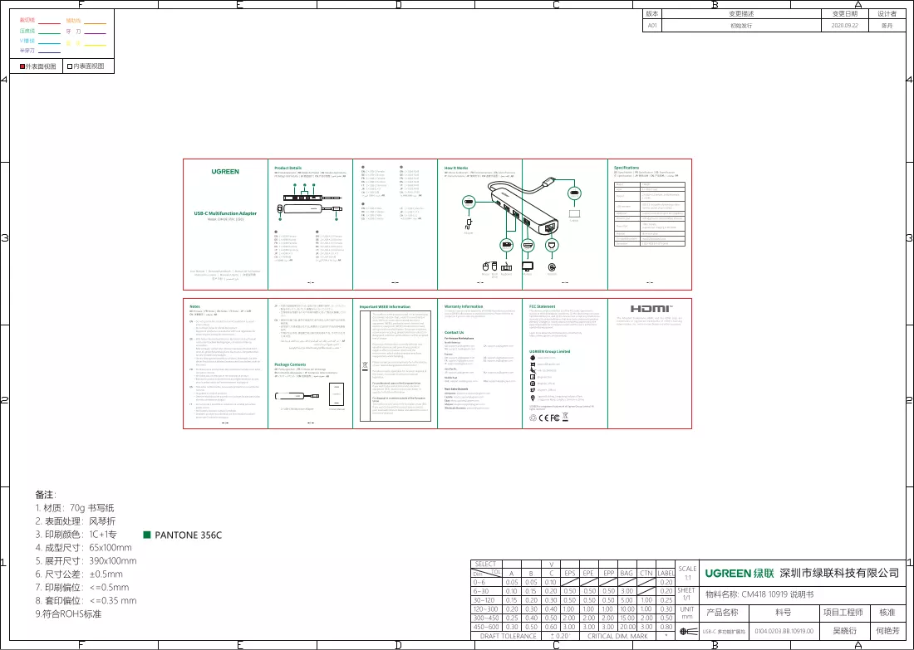Viewport: 914px width, 650px height.
Task: Click the CE mark icon
Action: coord(543,418)
